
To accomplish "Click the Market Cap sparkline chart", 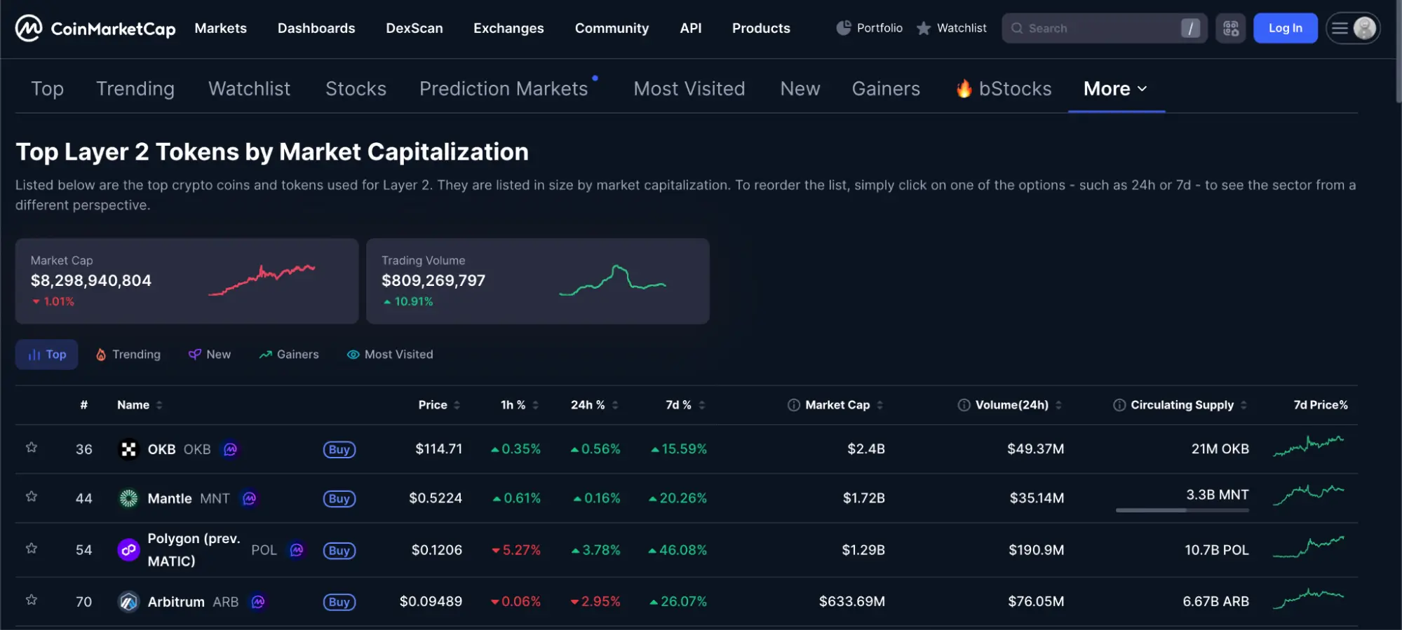I will tap(262, 280).
